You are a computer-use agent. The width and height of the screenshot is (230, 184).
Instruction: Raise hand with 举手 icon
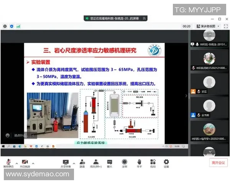[x=139, y=163]
